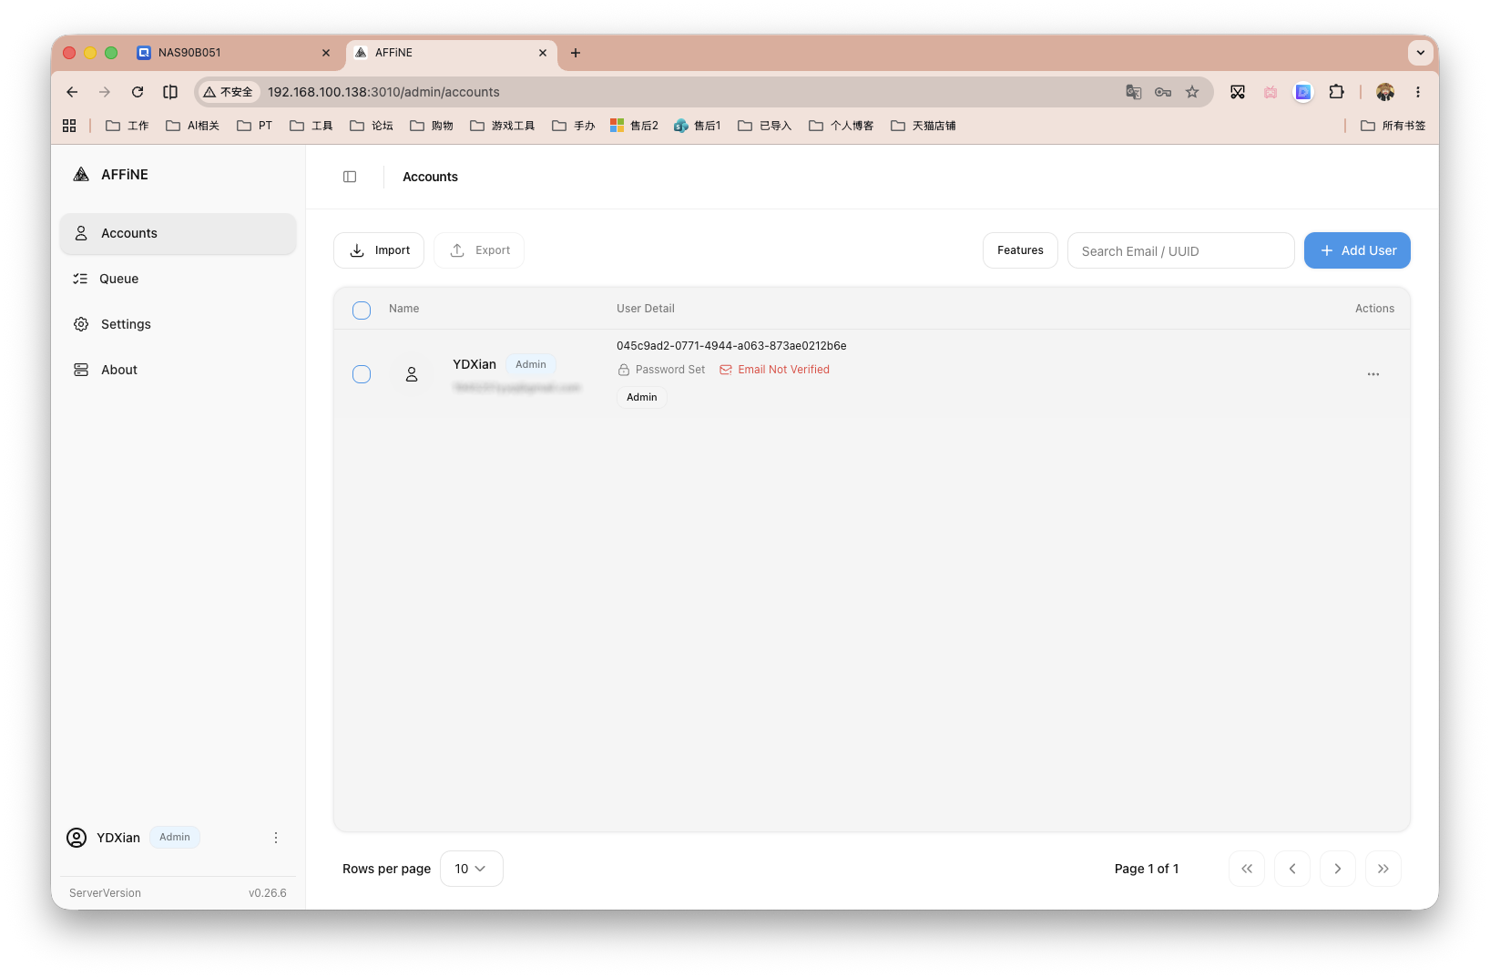Image resolution: width=1490 pixels, height=977 pixels.
Task: Close the NAS90B051 tab
Action: [x=326, y=53]
